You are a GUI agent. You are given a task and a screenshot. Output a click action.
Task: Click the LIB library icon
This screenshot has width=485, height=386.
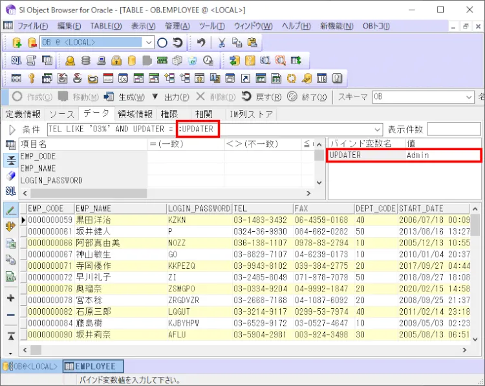tap(321, 78)
